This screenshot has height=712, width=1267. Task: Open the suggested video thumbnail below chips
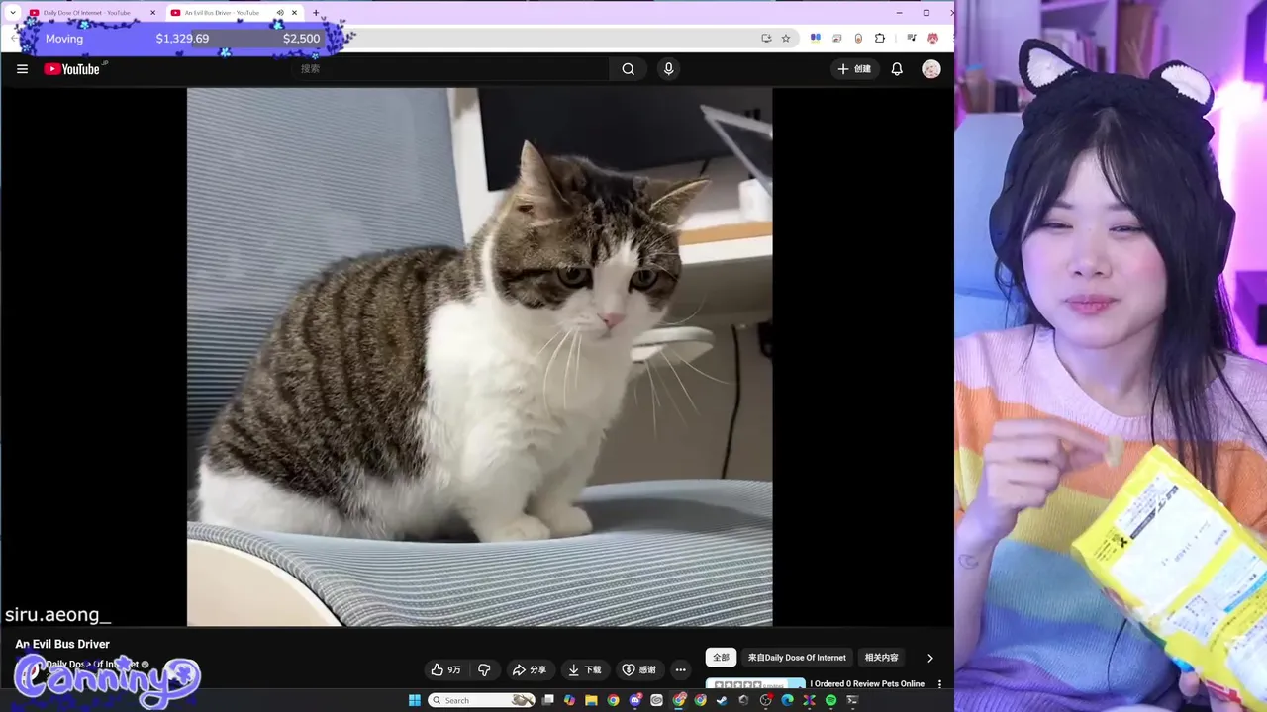pyautogui.click(x=755, y=684)
